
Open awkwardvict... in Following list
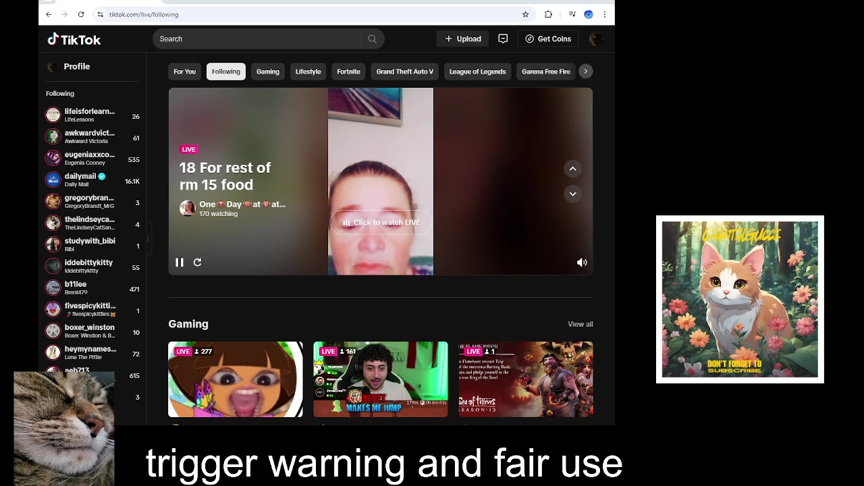pos(92,138)
